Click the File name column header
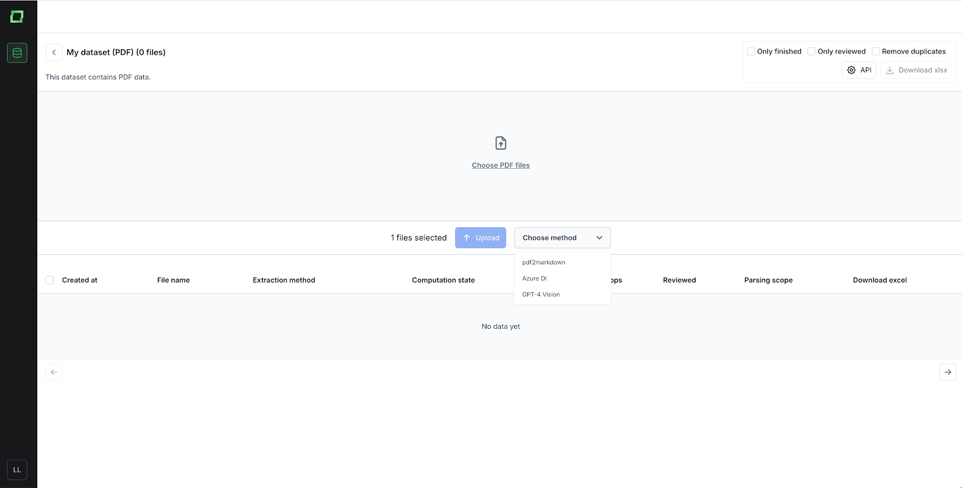 [x=173, y=280]
